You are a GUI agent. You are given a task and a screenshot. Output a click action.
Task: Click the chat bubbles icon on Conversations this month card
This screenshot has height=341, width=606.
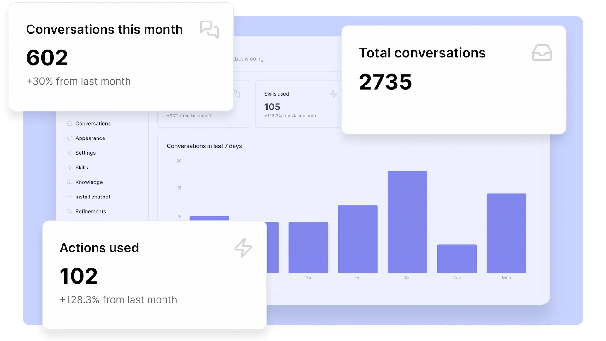click(x=210, y=29)
